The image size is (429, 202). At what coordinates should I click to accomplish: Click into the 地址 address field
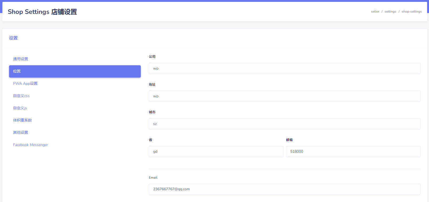coord(284,96)
